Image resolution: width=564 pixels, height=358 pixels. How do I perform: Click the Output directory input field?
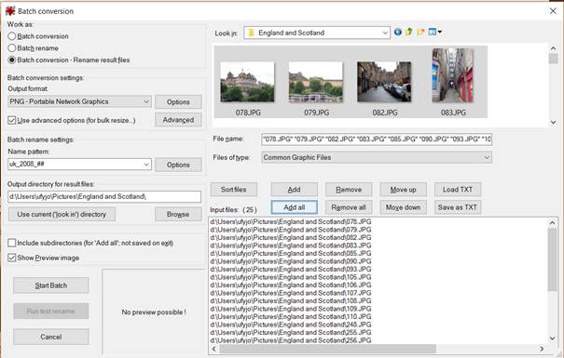[x=104, y=196]
